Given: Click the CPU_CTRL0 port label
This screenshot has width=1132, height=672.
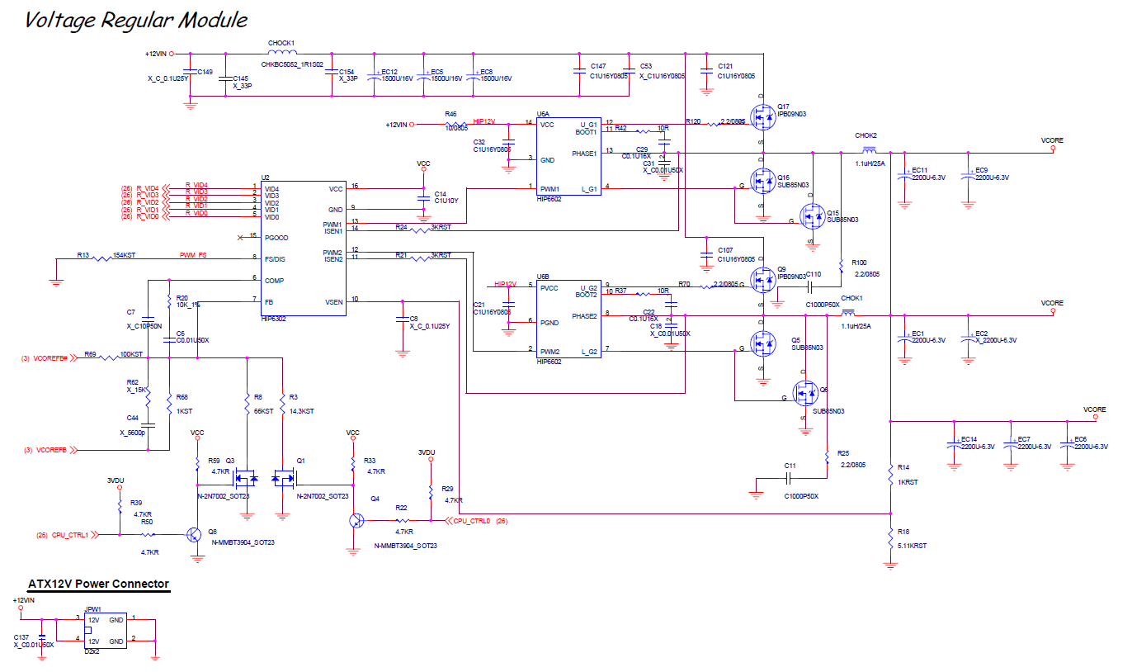Looking at the screenshot, I should pyautogui.click(x=472, y=521).
